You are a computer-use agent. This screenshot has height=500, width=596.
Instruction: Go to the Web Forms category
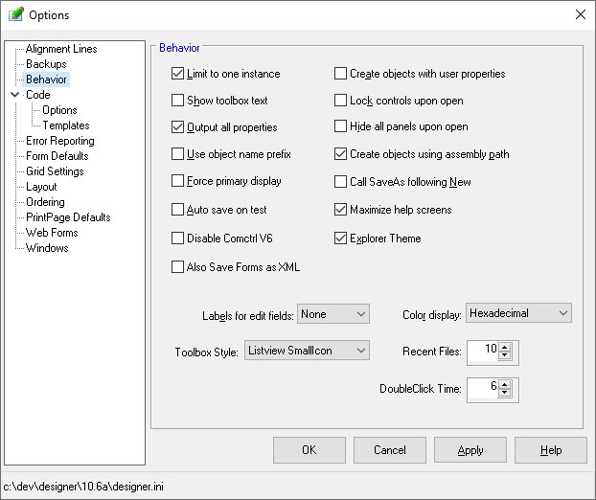pyautogui.click(x=52, y=233)
